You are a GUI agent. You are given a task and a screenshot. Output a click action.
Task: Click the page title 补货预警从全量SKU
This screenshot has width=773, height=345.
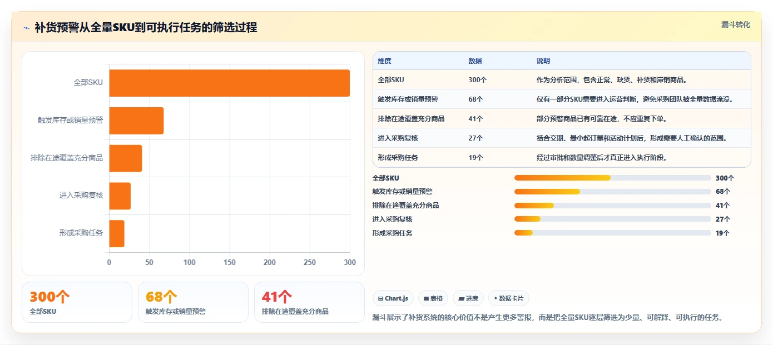146,28
